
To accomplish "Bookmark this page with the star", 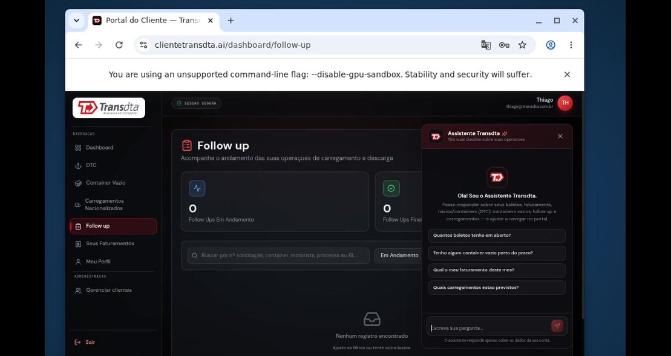I will [523, 45].
